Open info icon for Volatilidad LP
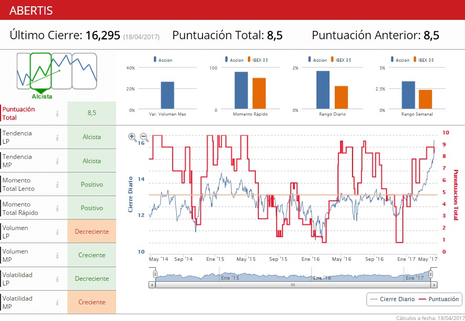Screen dimensions: 465x321 57,279
